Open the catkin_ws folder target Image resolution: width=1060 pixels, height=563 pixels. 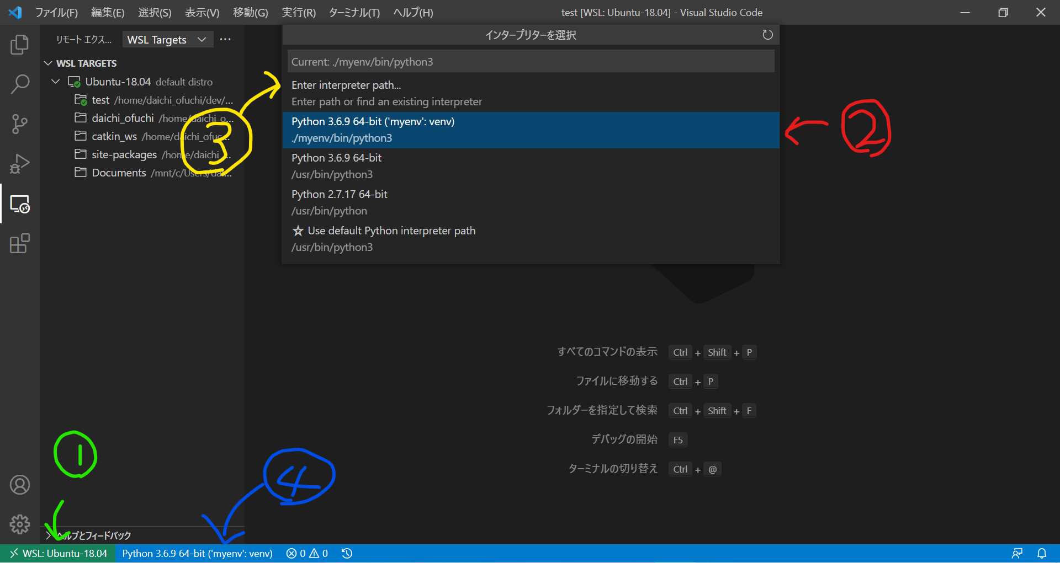tap(142, 136)
